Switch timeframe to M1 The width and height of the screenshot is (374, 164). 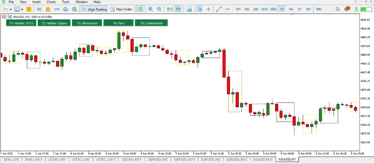[238, 9]
